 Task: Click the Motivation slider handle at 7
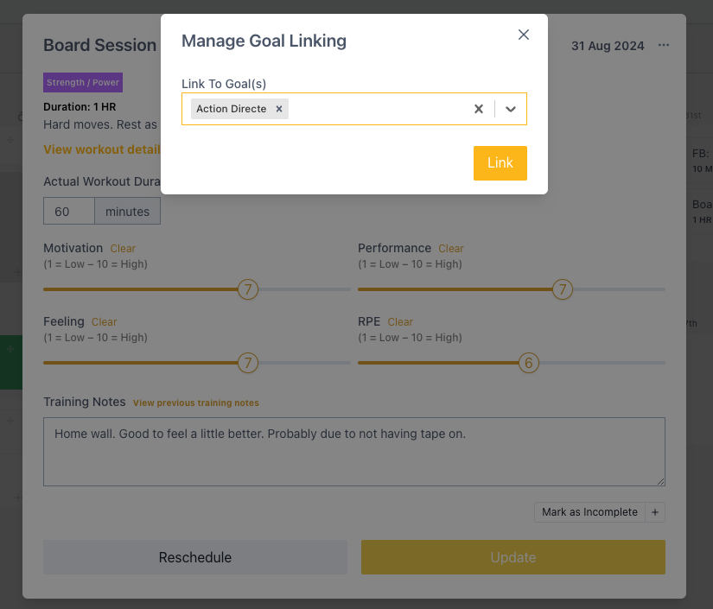pos(248,289)
